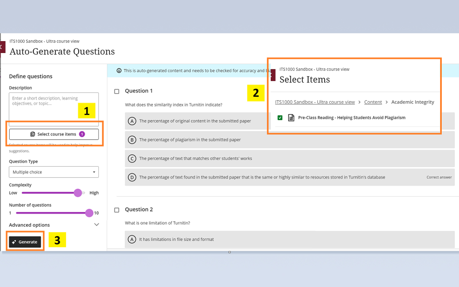
Task: Select option A circle under Question 2
Action: (132, 239)
